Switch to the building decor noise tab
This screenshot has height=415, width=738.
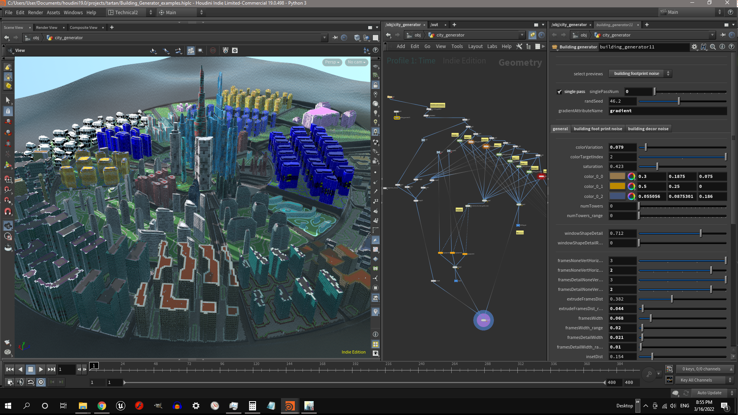(648, 128)
